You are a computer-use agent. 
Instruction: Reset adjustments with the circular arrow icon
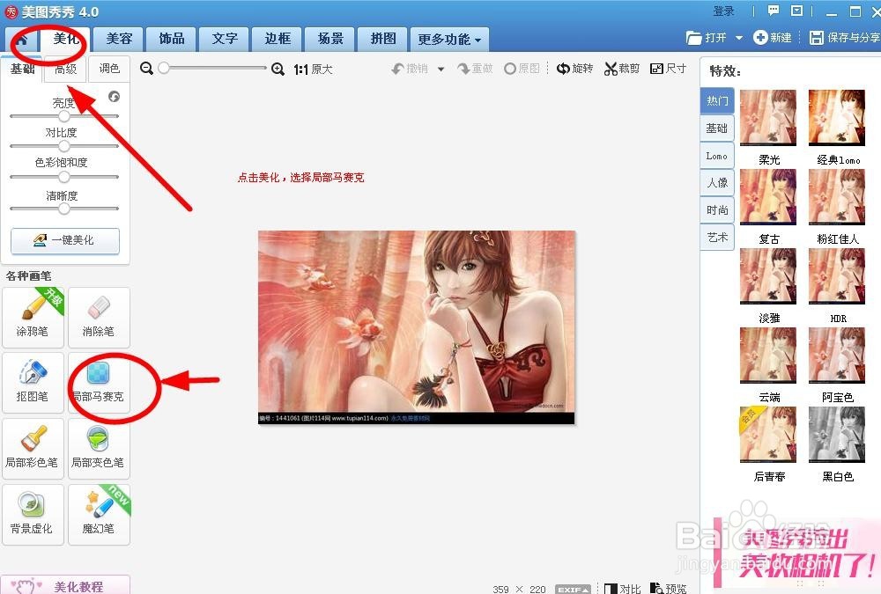tap(114, 97)
